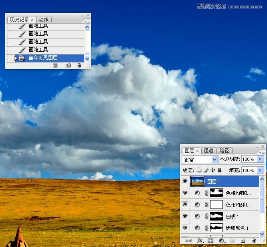Viewport: 267px width, 247px height.
Task: Close the 图层 tab with its x
Action: coord(197,151)
